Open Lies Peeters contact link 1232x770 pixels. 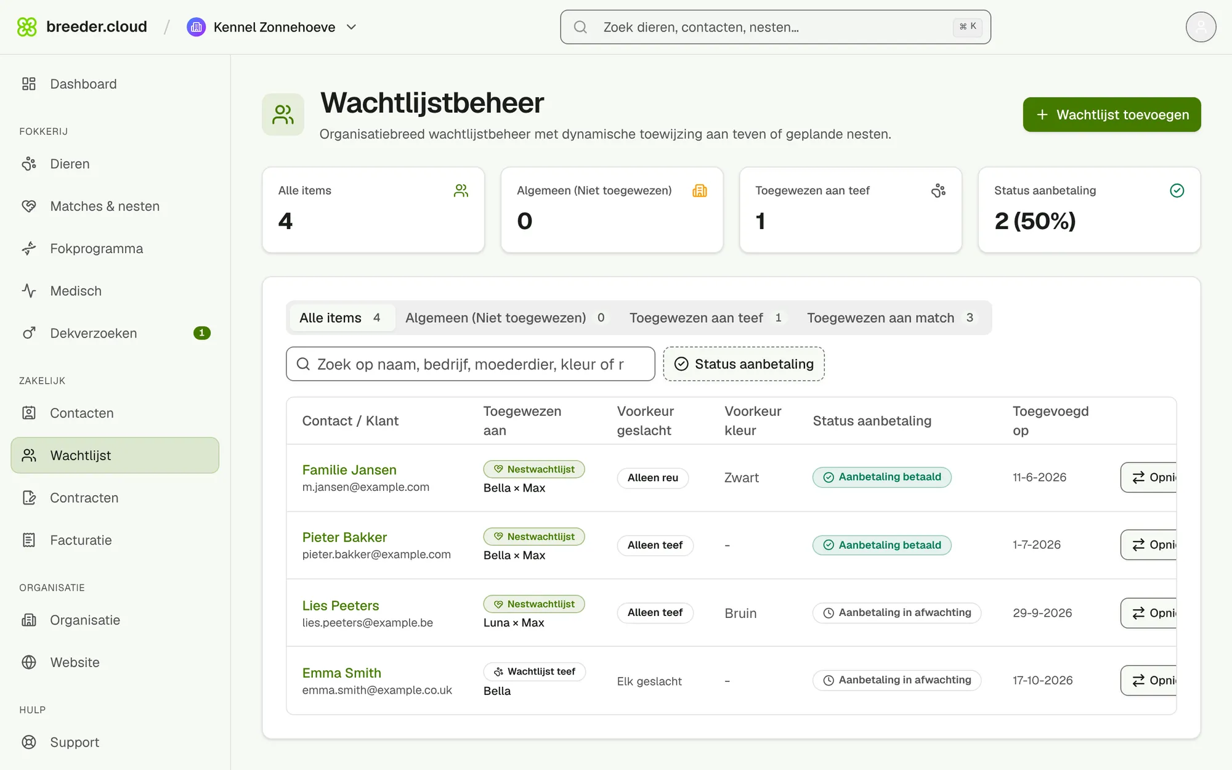tap(341, 606)
